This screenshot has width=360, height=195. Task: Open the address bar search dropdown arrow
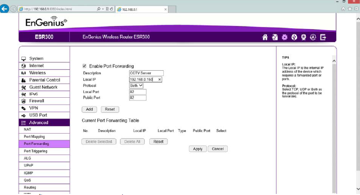tap(102, 9)
